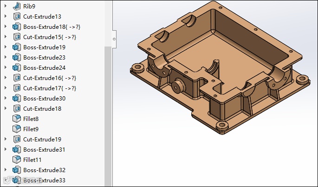Expand the Cut-Extrude17 node
The width and height of the screenshot is (318, 187).
tap(6, 87)
